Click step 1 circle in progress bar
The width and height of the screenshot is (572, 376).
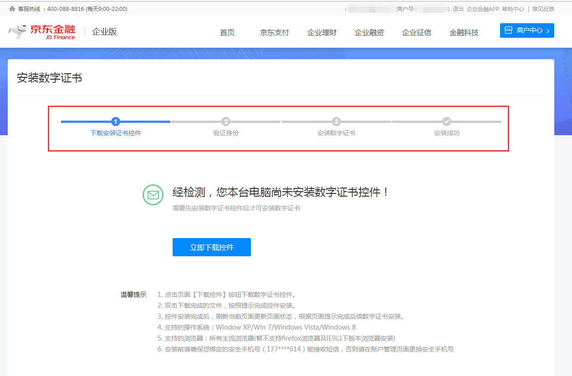[116, 122]
